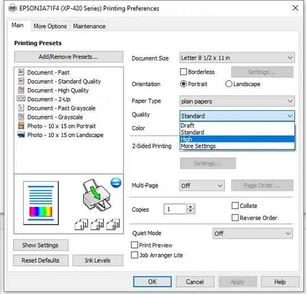Check the Reverse Order option
Screen dimensions: 306x294
(x=235, y=218)
